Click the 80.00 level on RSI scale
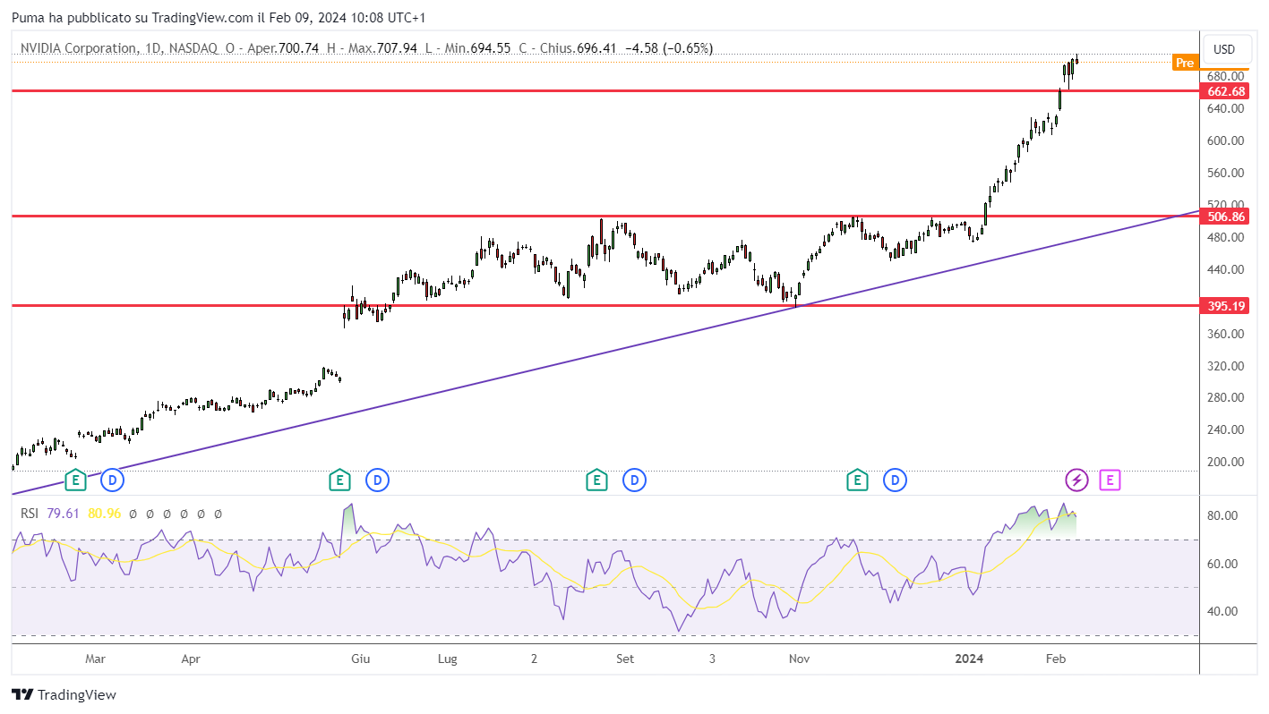 tap(1223, 516)
